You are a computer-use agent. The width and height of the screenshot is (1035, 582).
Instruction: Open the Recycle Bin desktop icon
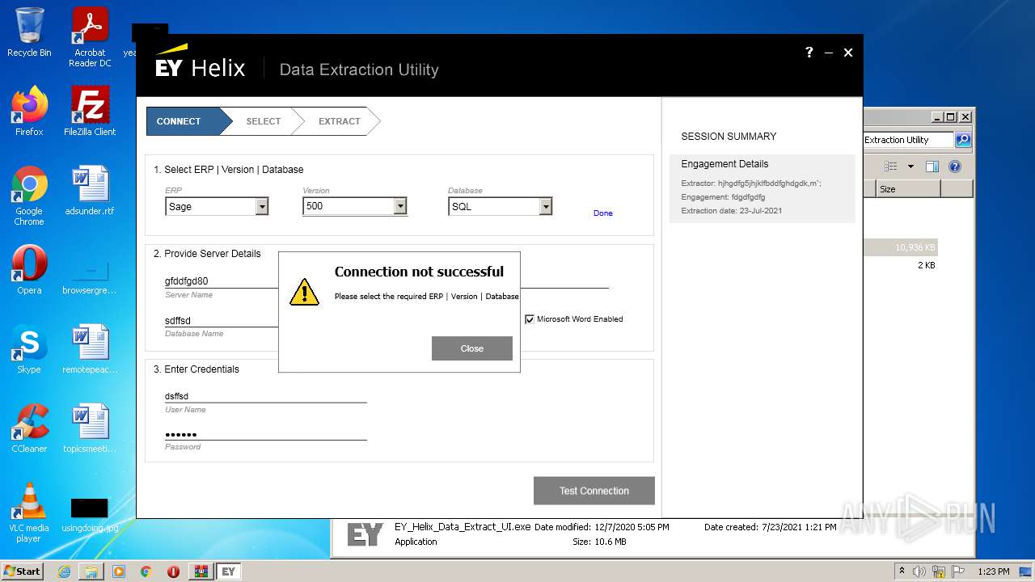pyautogui.click(x=29, y=32)
